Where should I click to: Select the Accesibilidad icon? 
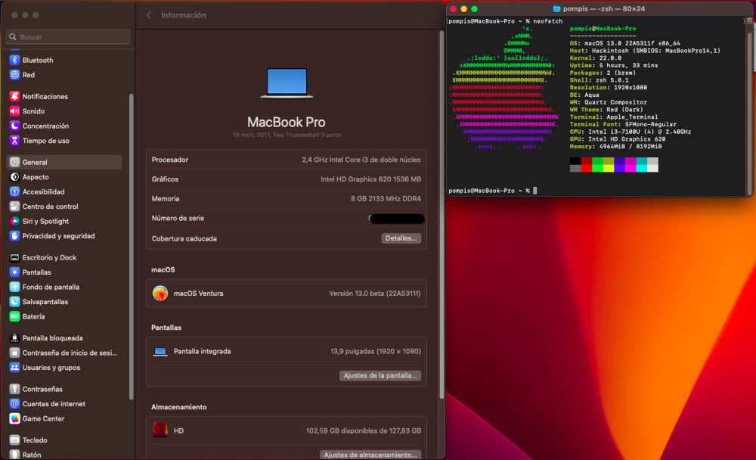coord(14,191)
